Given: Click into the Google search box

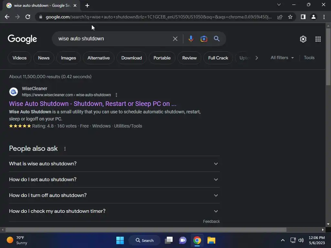Looking at the screenshot, I should [114, 39].
